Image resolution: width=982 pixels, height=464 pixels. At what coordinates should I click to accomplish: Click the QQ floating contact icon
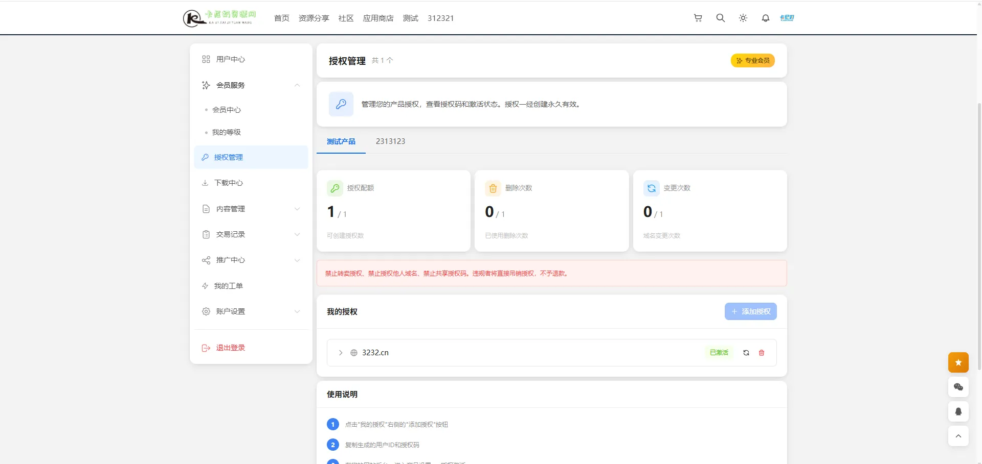[958, 411]
